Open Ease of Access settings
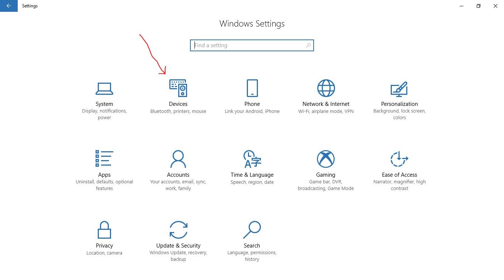Screen dimensions: 504x280 pos(400,166)
